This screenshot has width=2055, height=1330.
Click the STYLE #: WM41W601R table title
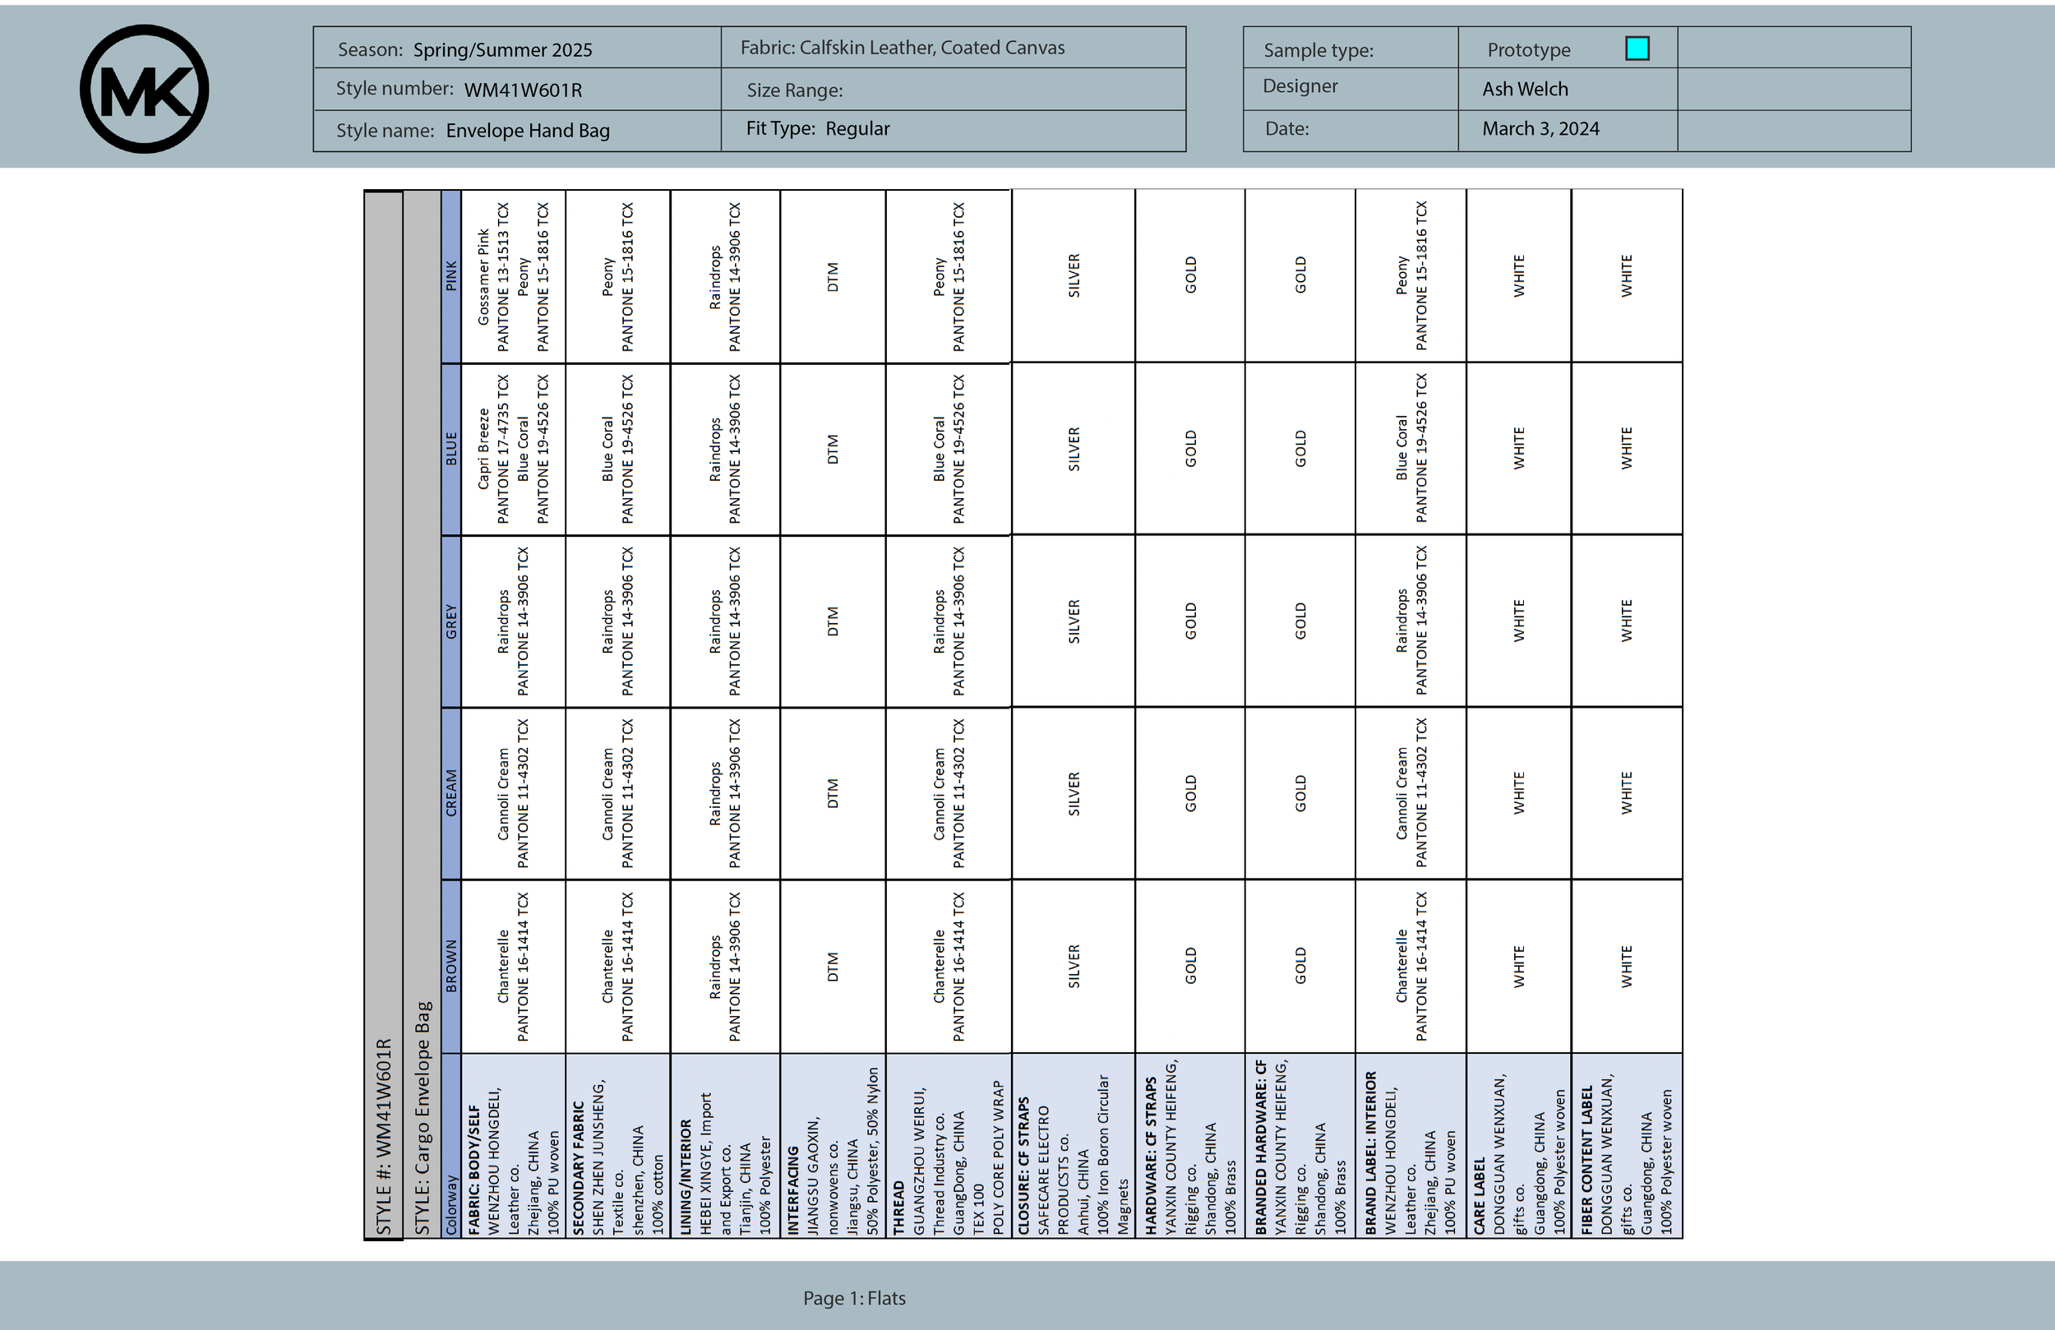(383, 1137)
